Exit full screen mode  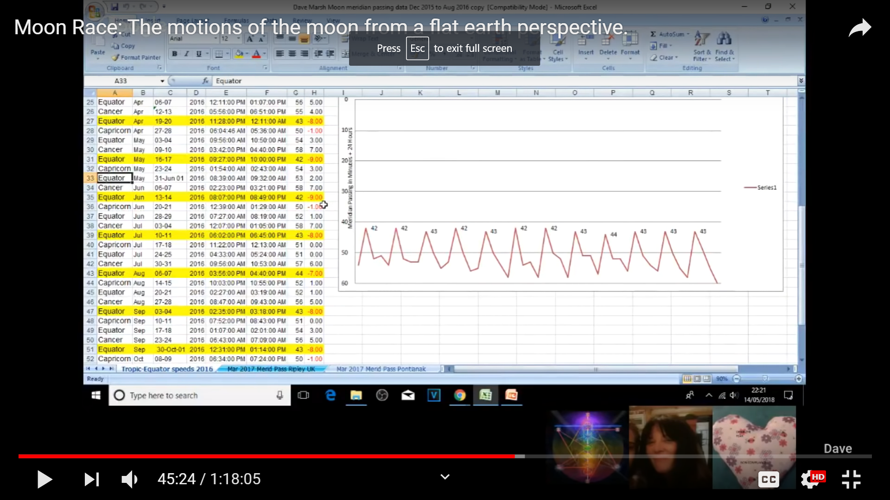point(851,480)
